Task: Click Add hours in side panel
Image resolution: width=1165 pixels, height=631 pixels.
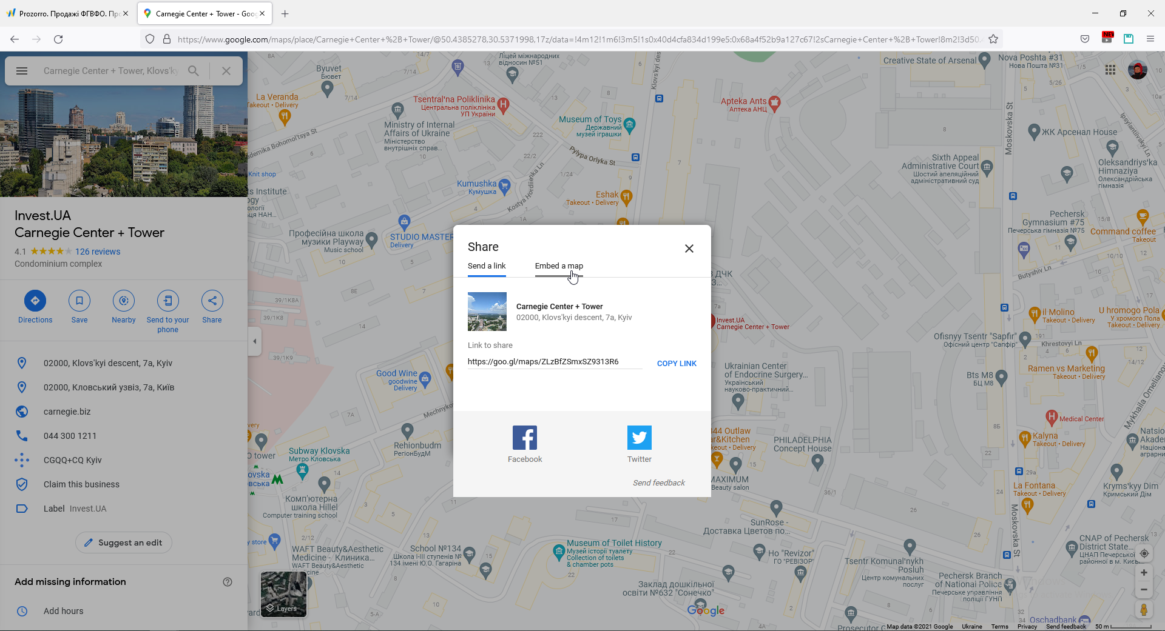Action: point(124,611)
